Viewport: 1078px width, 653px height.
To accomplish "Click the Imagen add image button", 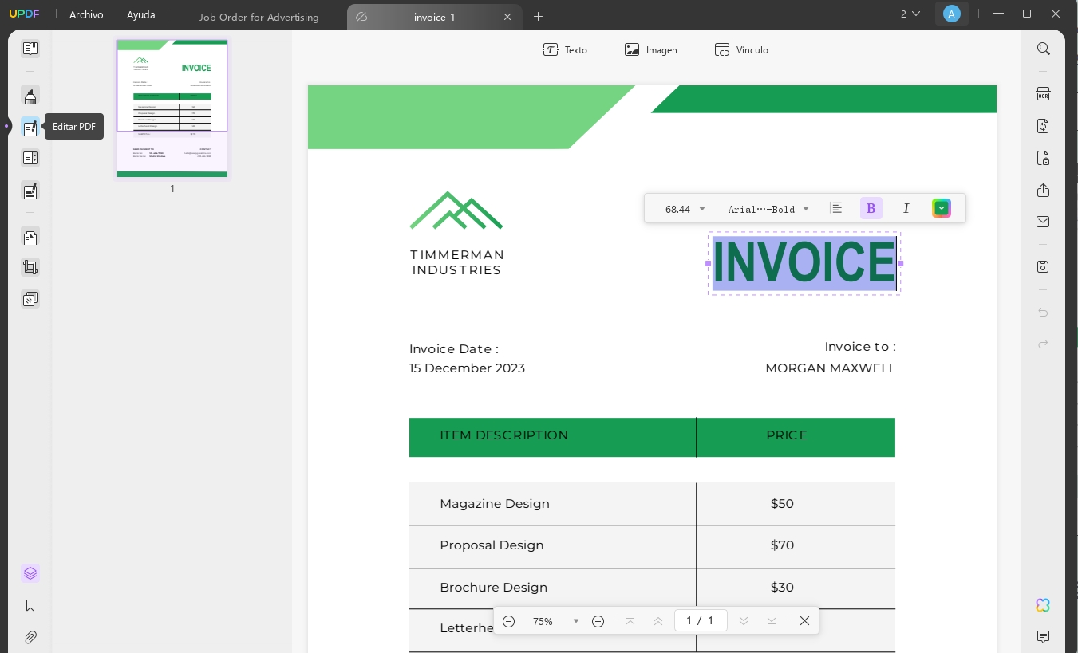I will coord(651,49).
